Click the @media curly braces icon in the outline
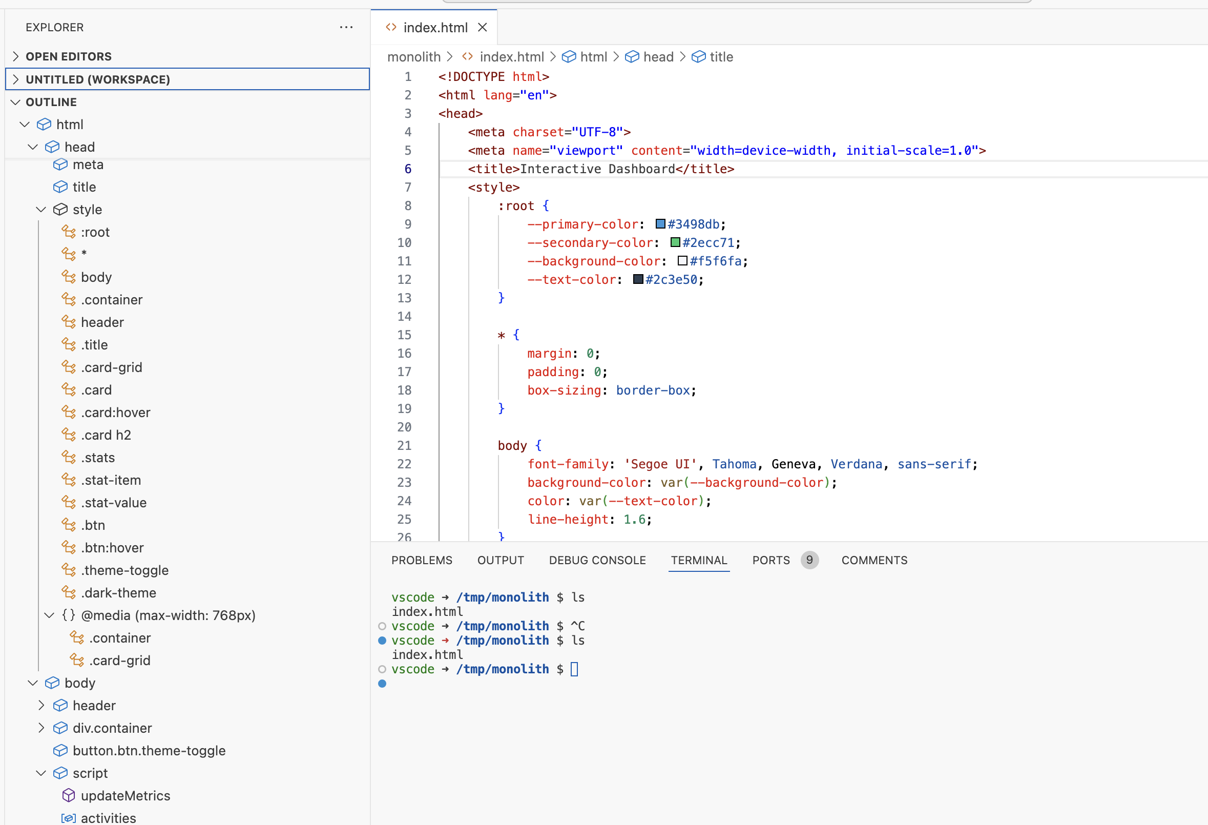Screen dimensions: 1208x825 click(x=69, y=615)
